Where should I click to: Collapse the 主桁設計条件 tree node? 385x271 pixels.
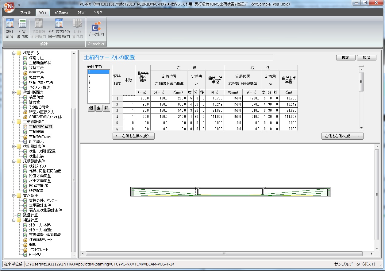[x=13, y=122]
